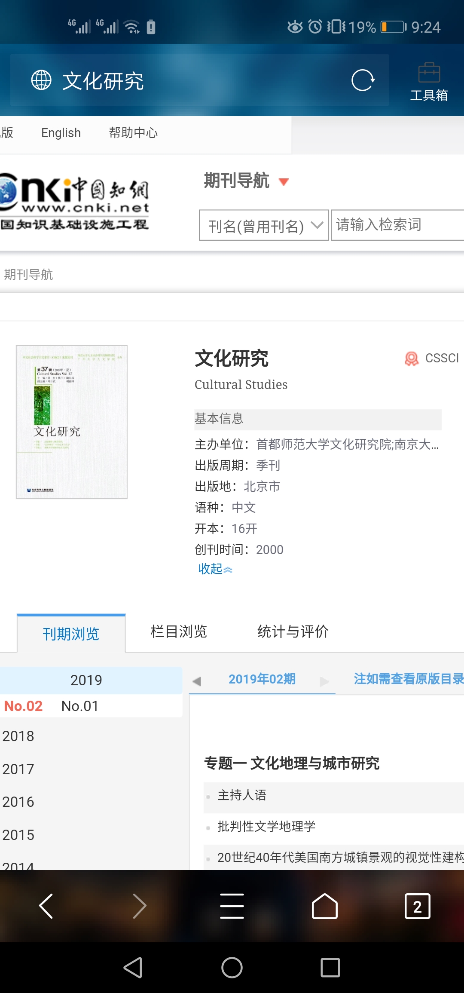Expand the 2018 year in issue list
The width and height of the screenshot is (464, 993).
pos(18,736)
